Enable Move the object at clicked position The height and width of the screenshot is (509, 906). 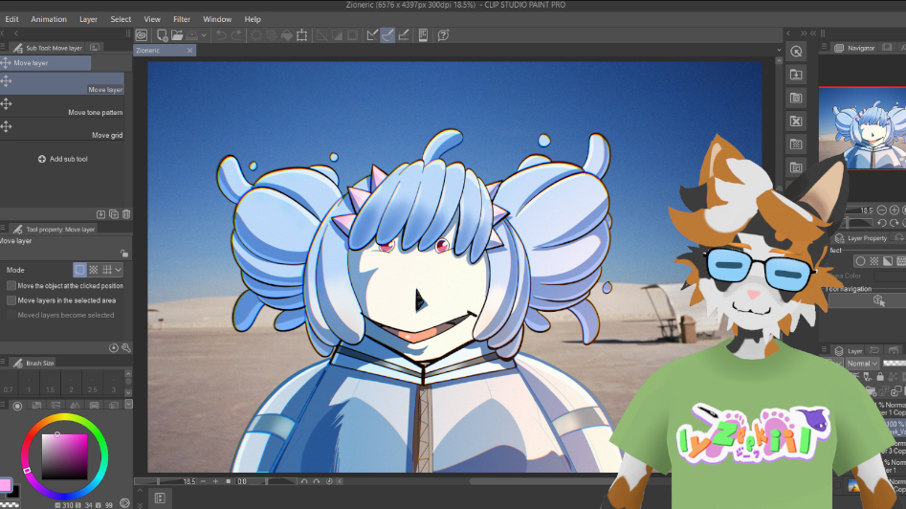tap(11, 286)
